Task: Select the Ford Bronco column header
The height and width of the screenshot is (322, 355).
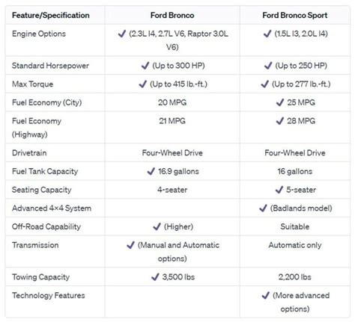Action: pos(172,15)
